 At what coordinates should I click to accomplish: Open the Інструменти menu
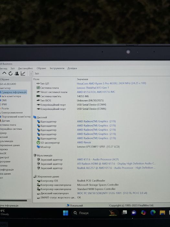click(x=57, y=68)
